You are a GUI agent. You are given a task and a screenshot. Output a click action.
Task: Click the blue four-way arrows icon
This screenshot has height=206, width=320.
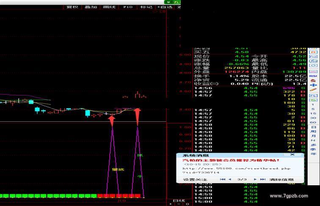(x=313, y=85)
